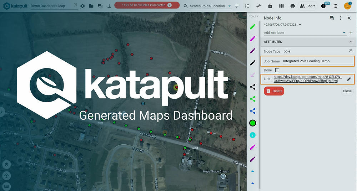This screenshot has width=357, height=191.
Task: Open the search options dropdown arrow
Action: pyautogui.click(x=230, y=6)
